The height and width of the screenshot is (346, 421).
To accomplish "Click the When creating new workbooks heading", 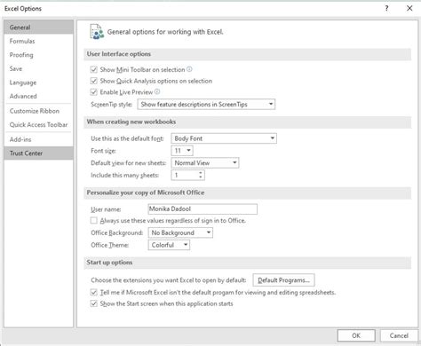I will 131,122.
